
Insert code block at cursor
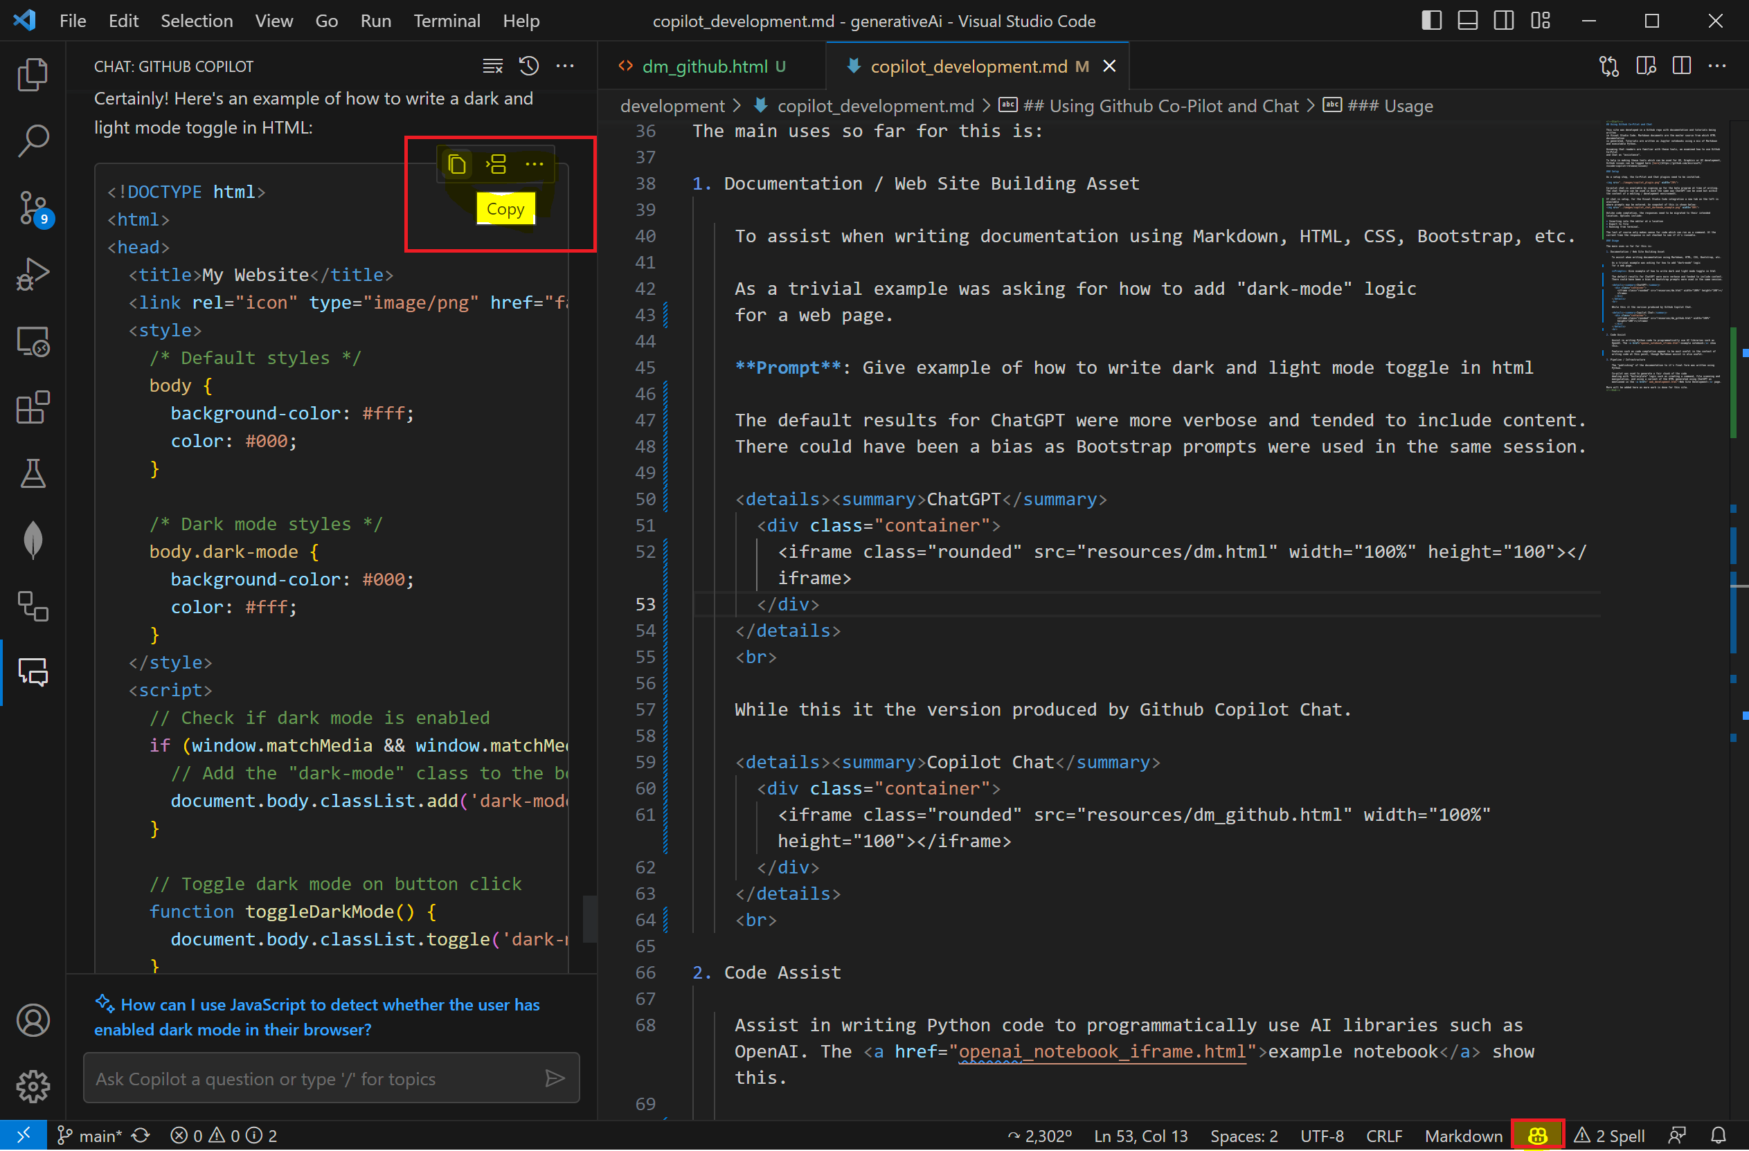point(496,164)
